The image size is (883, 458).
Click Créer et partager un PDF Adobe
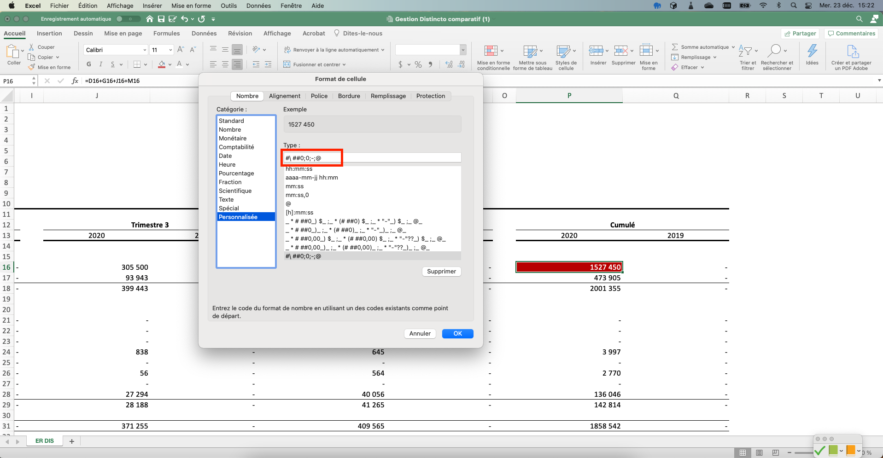(x=852, y=56)
